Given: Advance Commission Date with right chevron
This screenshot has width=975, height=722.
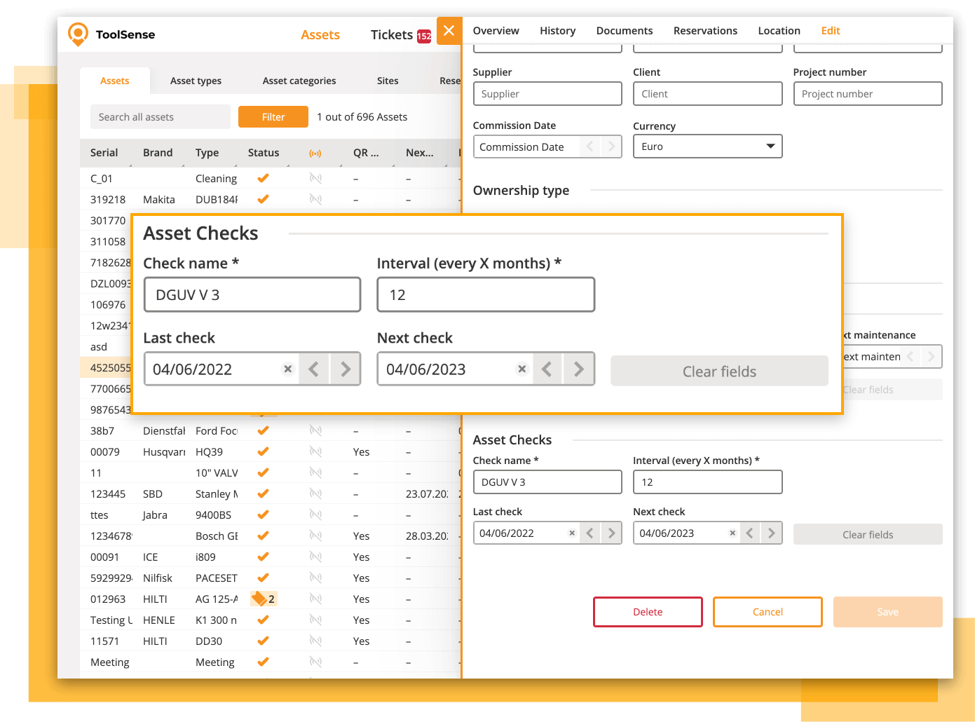Looking at the screenshot, I should (x=611, y=147).
